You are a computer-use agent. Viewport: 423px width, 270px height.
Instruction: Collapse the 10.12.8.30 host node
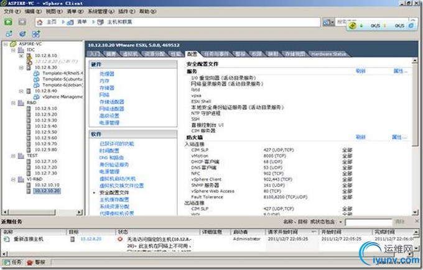pos(21,67)
